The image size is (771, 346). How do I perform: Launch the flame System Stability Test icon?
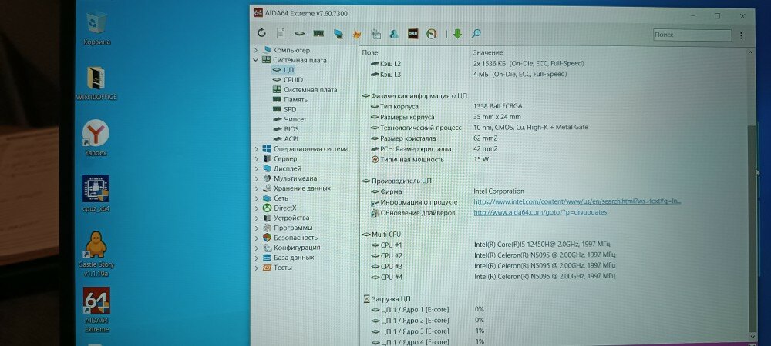pyautogui.click(x=357, y=34)
